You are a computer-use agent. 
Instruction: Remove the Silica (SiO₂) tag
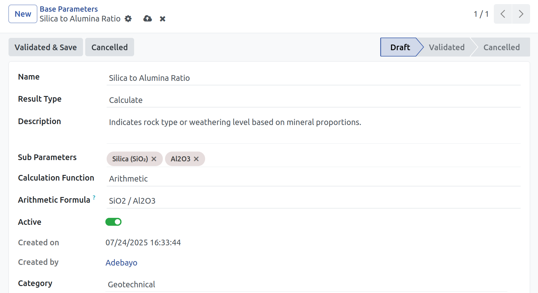coord(154,159)
